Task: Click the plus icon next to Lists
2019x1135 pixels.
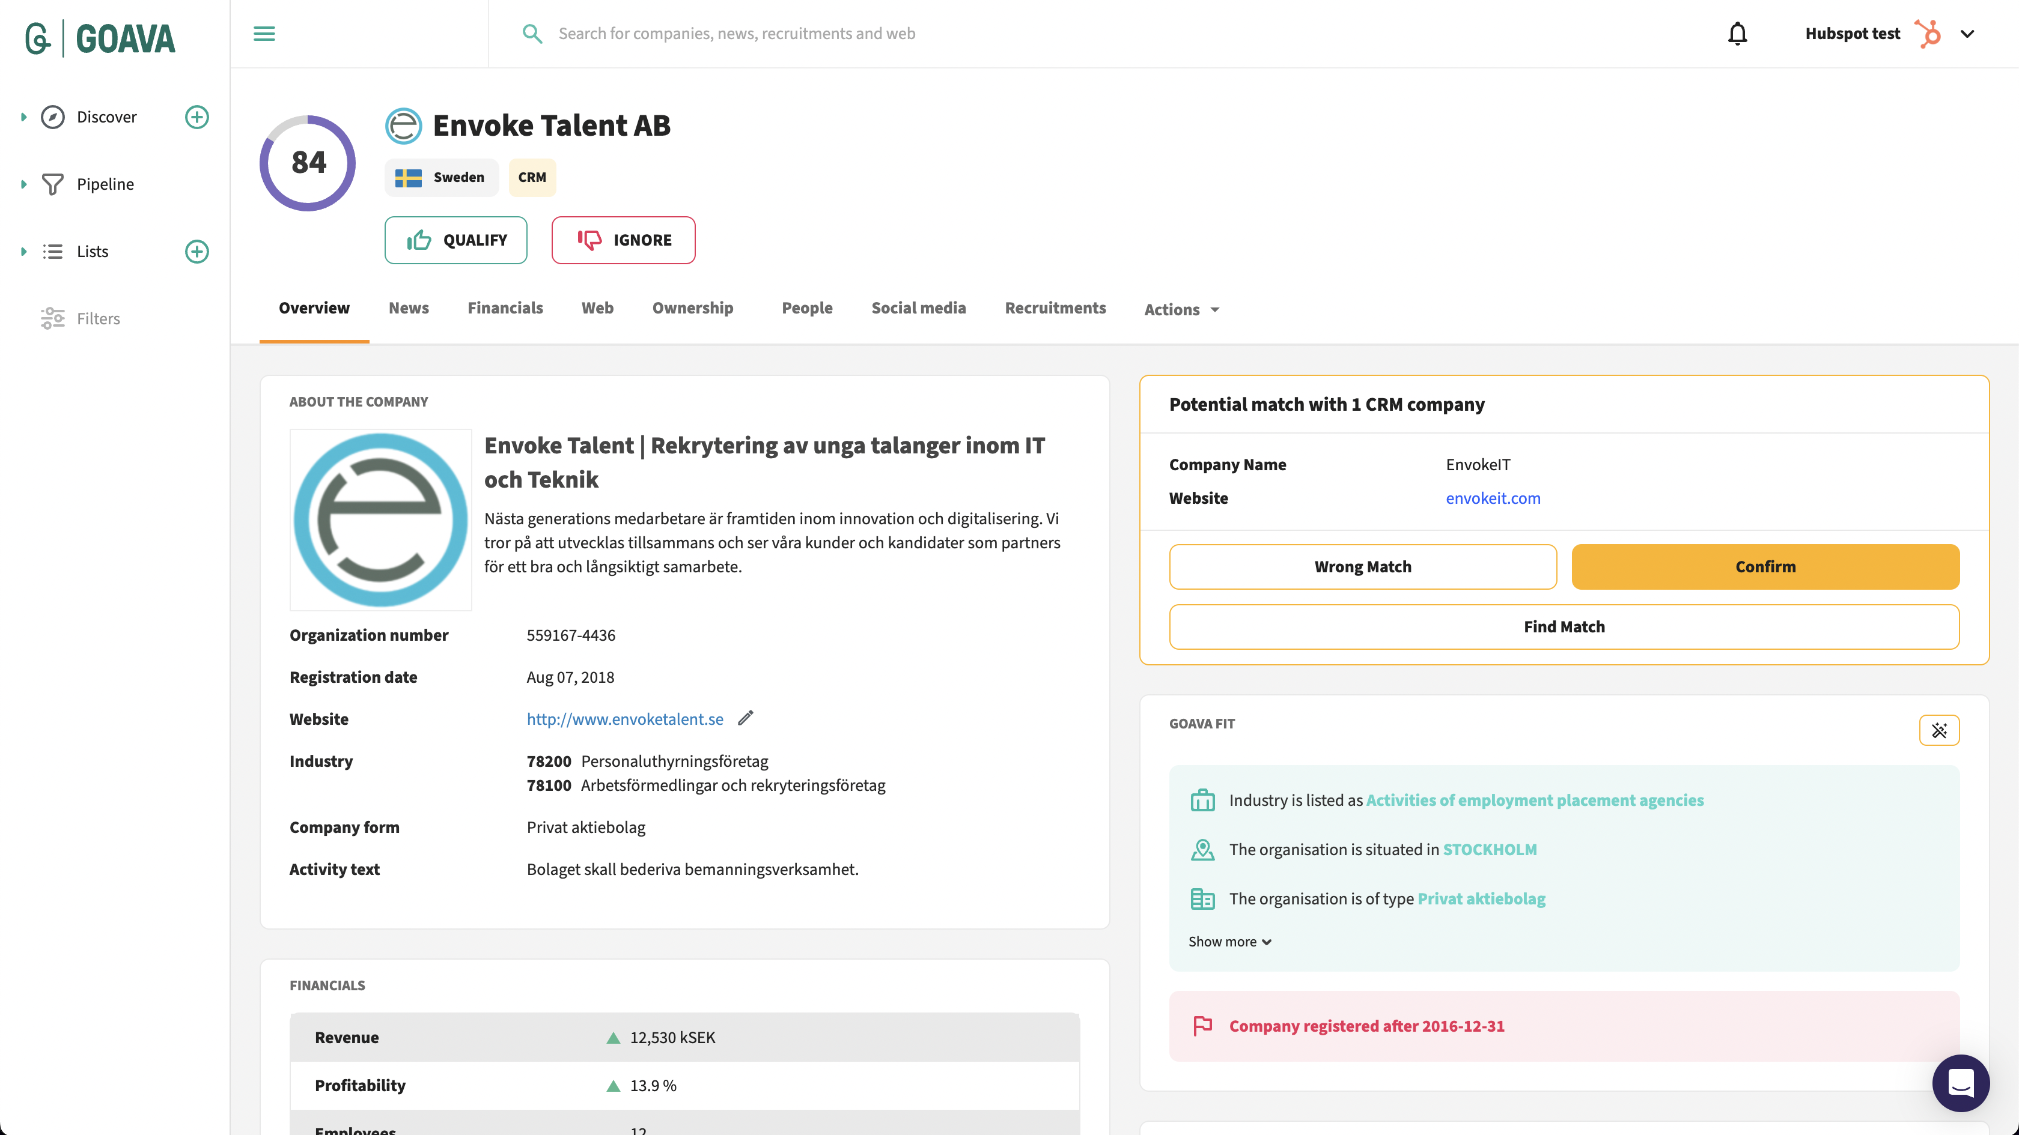Action: [x=196, y=252]
